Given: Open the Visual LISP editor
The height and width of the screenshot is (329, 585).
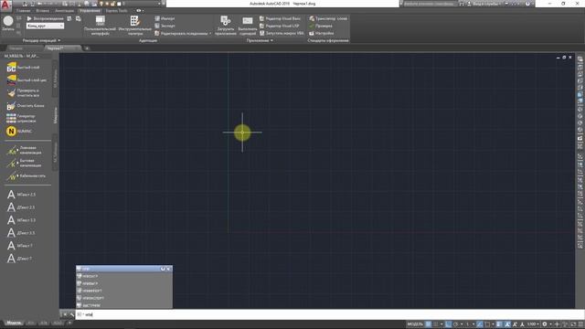Looking at the screenshot, I should [x=279, y=26].
